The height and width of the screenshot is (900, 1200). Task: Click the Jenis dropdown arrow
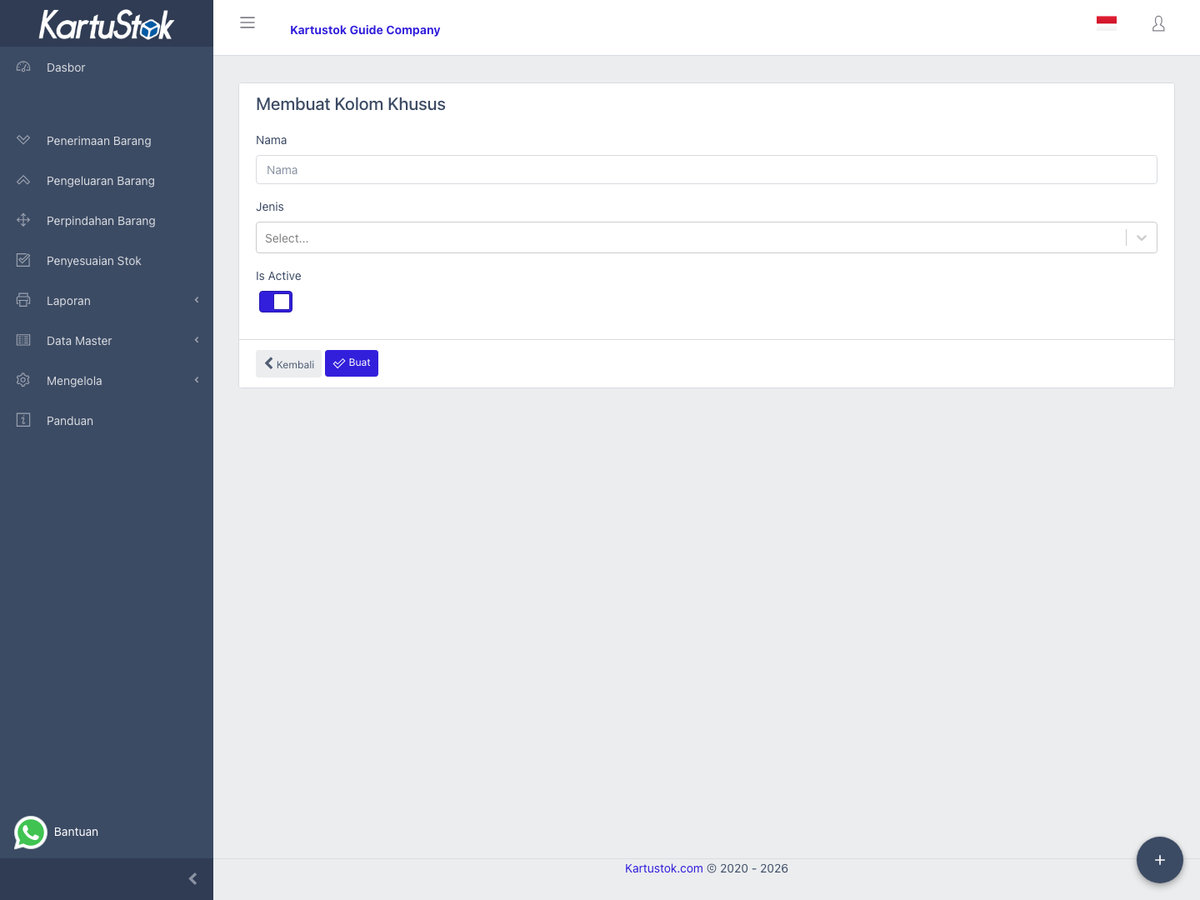tap(1142, 237)
